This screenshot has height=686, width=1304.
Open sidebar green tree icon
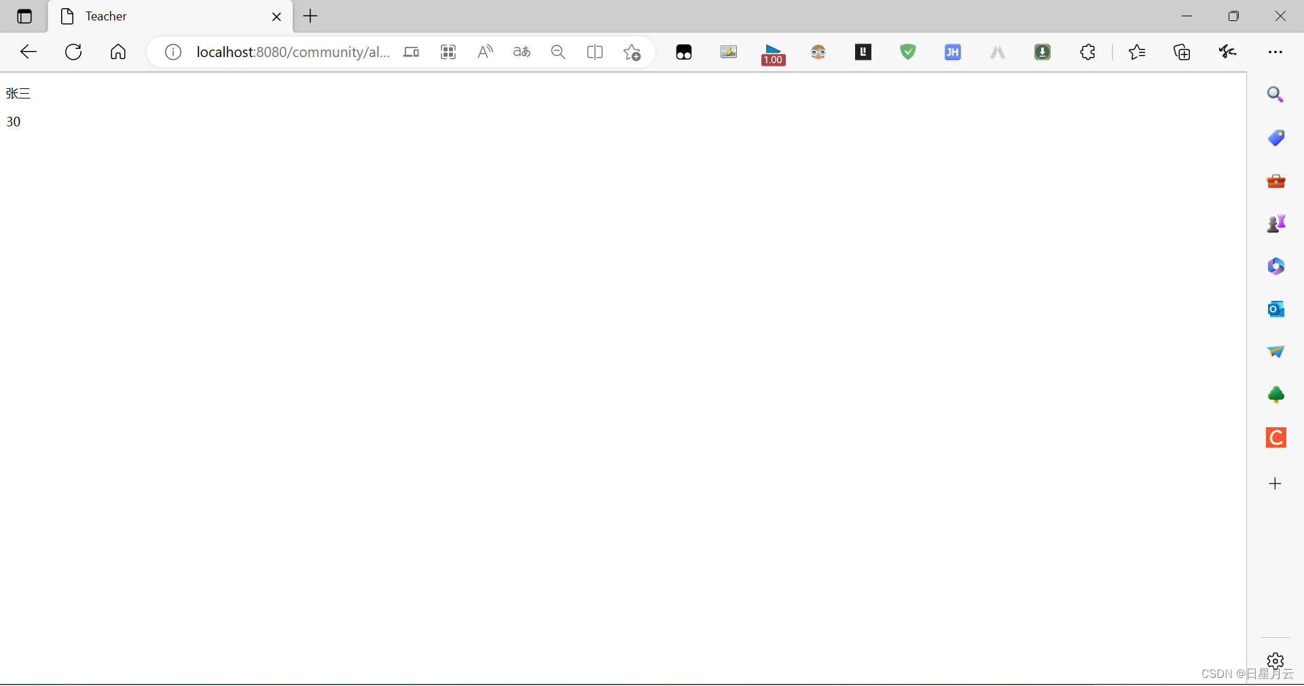click(x=1275, y=395)
